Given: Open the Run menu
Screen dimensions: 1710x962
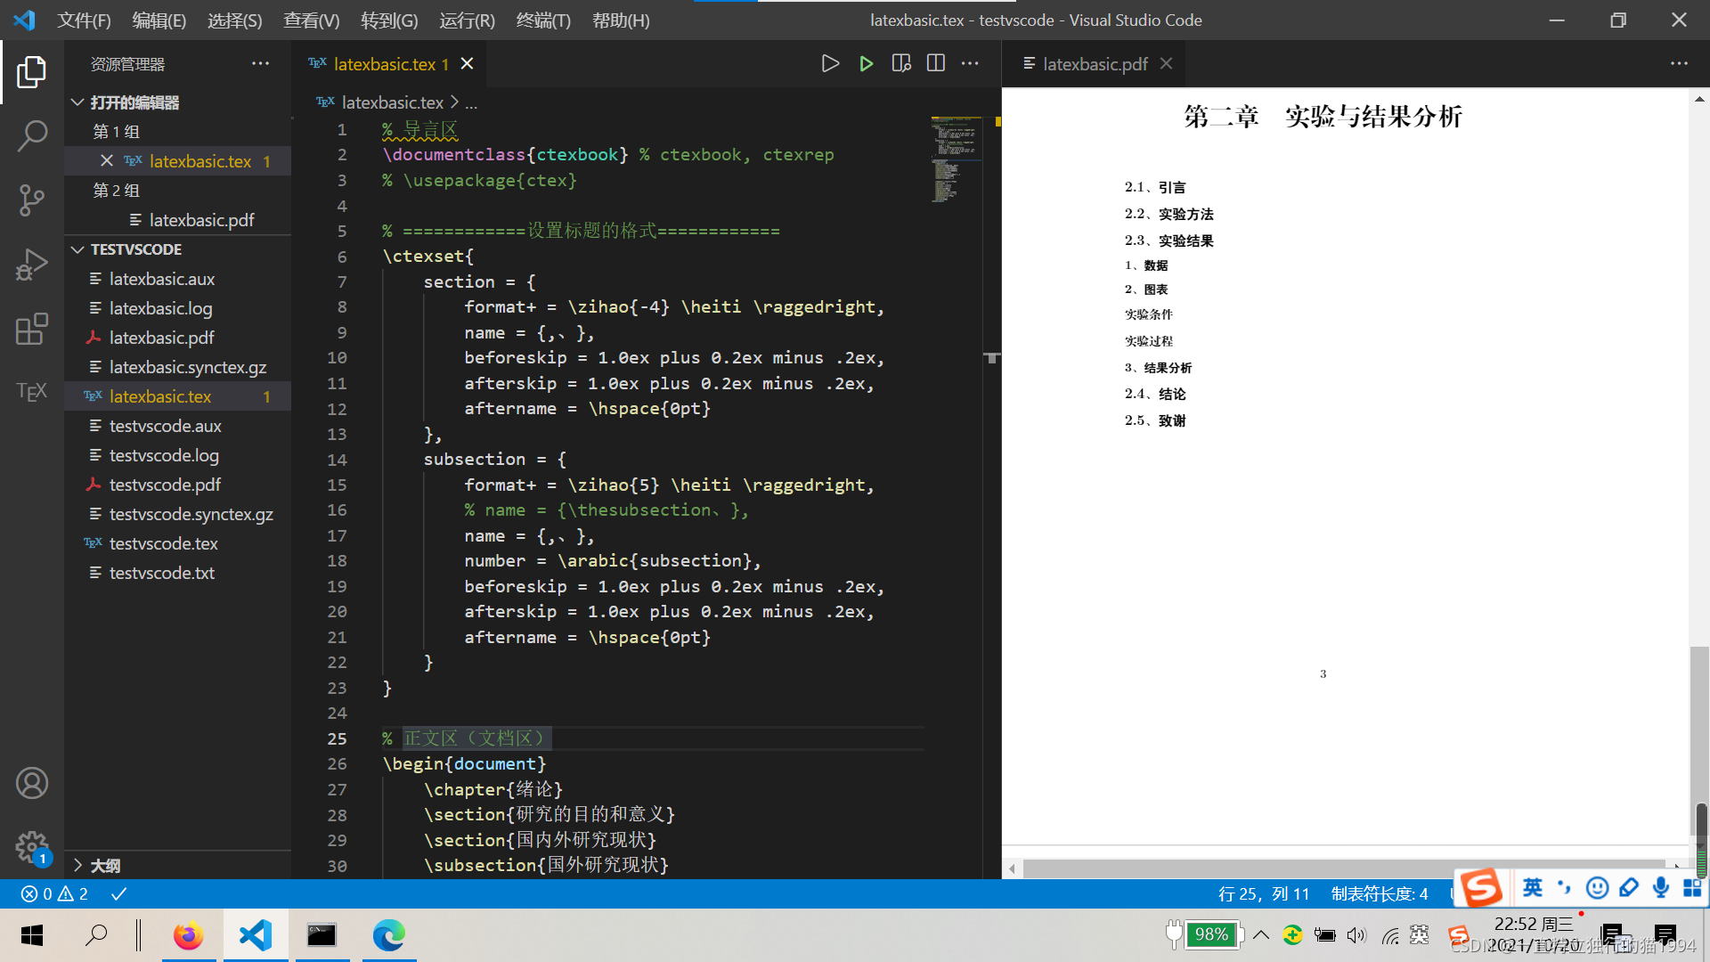Looking at the screenshot, I should pos(467,20).
